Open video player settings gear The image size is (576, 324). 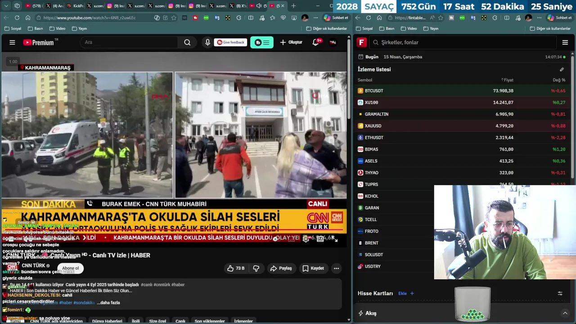[306, 239]
